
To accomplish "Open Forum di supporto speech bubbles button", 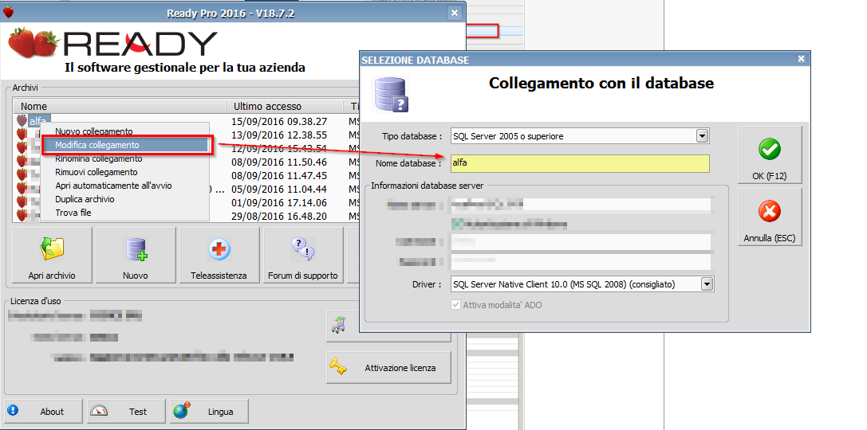I will point(303,255).
